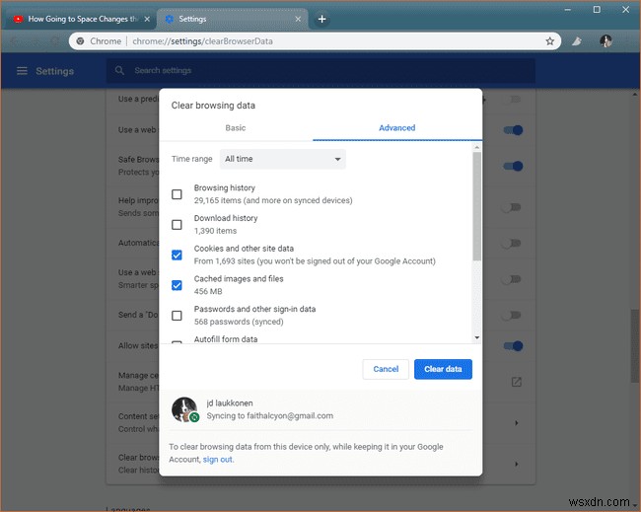The height and width of the screenshot is (512, 641).
Task: Switch to the Basic tab
Action: point(236,128)
